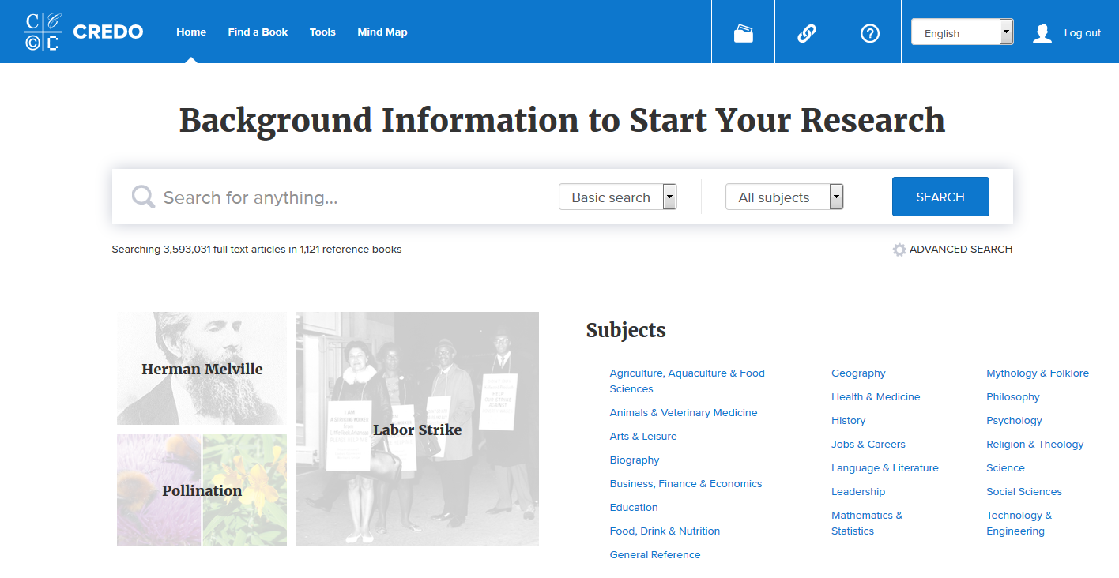Open the Tools menu item

point(322,32)
